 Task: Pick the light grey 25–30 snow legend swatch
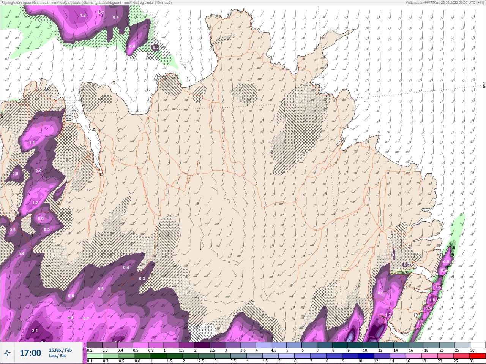[x=462, y=345]
